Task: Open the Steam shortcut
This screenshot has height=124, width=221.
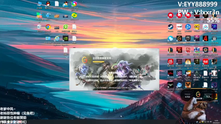Action: pos(170,27)
